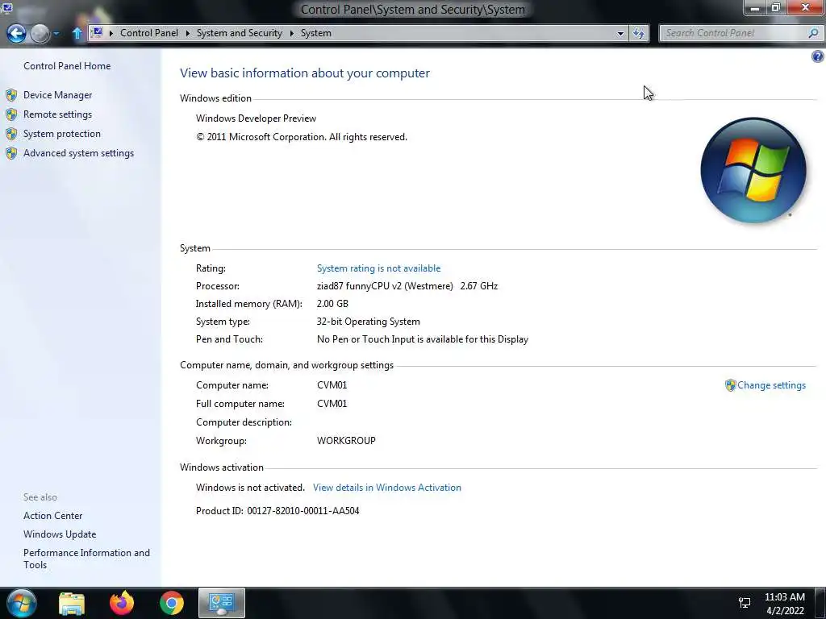Click the Up one level arrow
Screen dimensions: 826x619
tap(77, 33)
